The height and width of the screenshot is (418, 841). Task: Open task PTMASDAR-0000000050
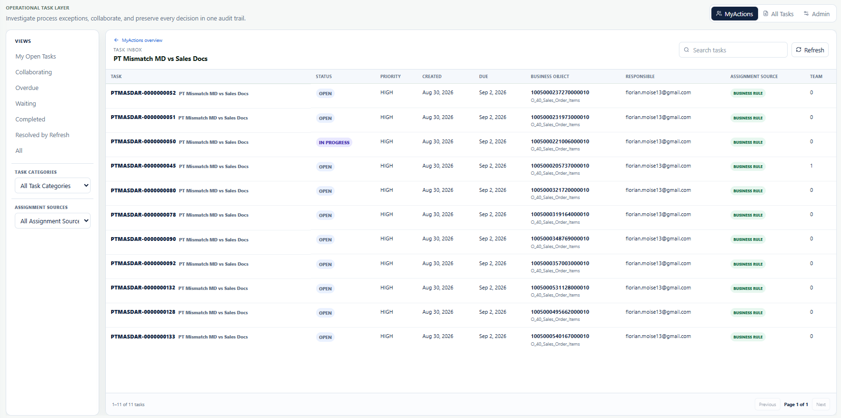coord(143,142)
